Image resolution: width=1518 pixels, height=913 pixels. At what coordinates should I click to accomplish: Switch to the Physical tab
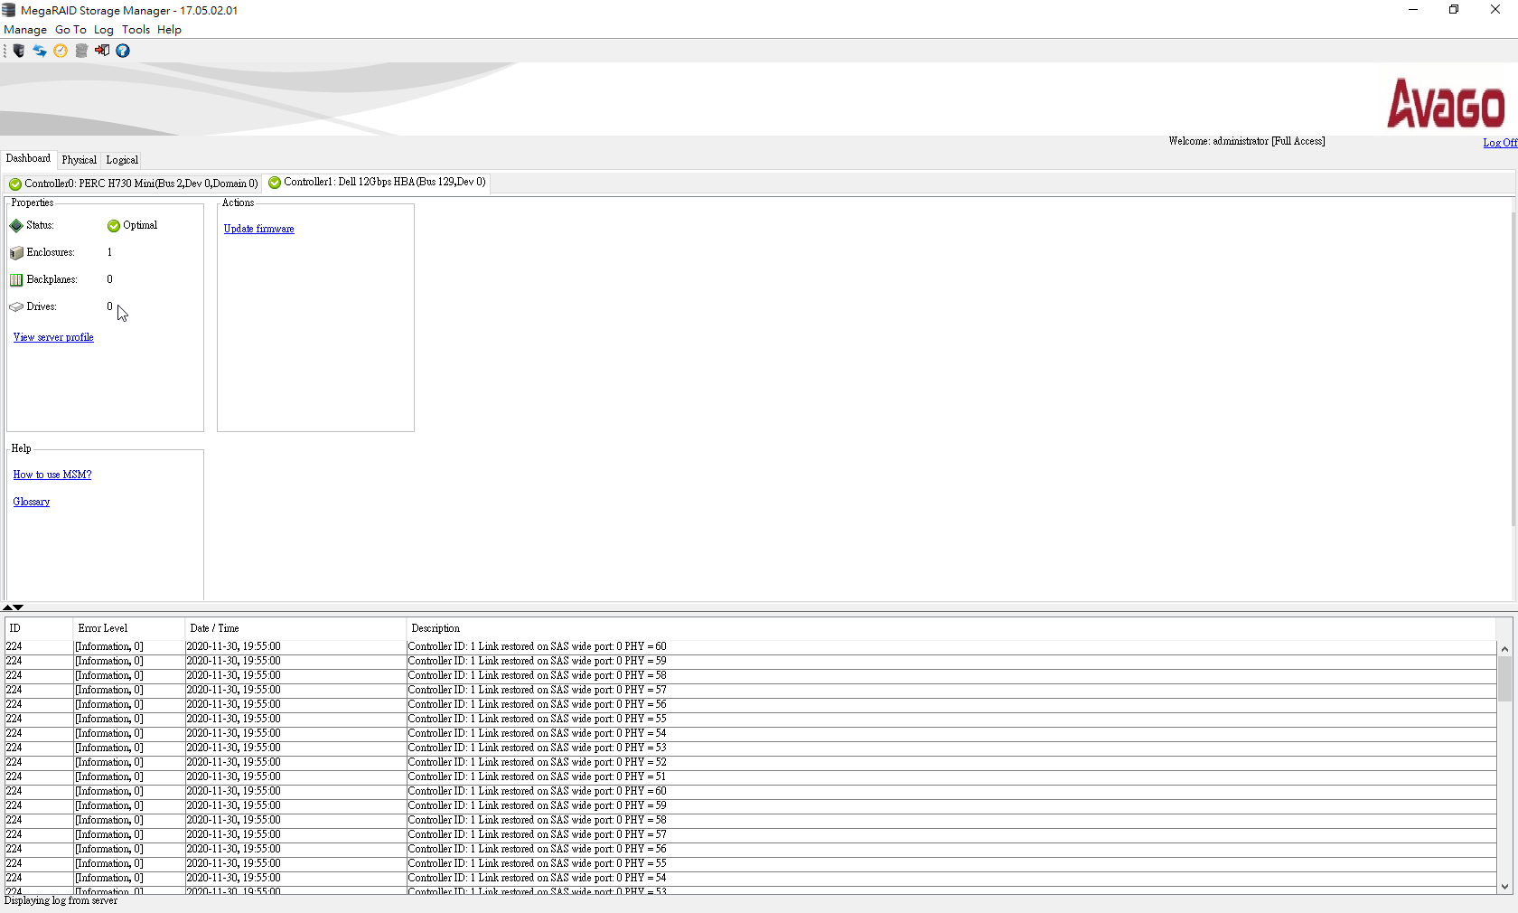click(79, 160)
